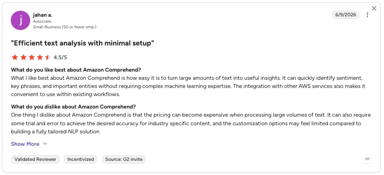The width and height of the screenshot is (384, 175).
Task: Click the second rating star
Action: coord(23,57)
